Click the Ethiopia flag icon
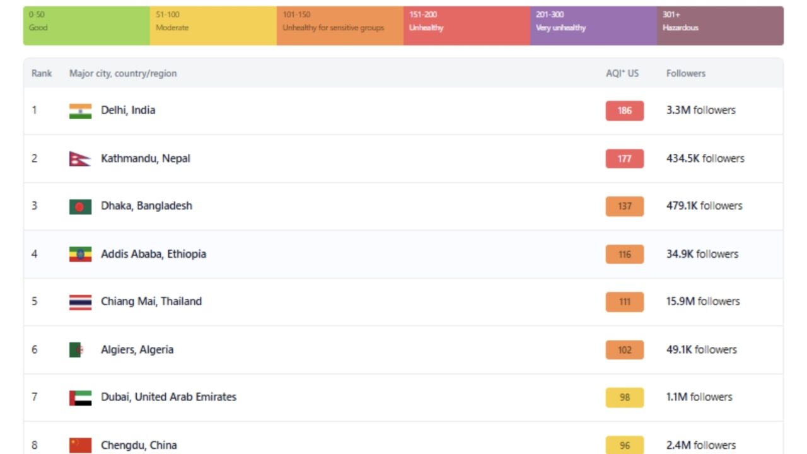 (80, 254)
